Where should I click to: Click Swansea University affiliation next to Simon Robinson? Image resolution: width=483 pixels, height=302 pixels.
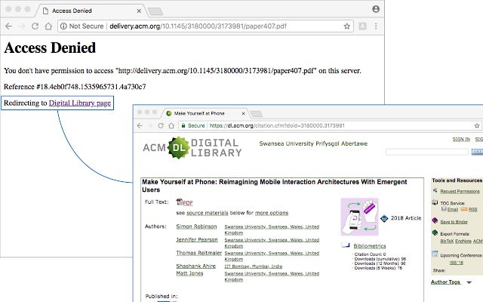(x=272, y=230)
